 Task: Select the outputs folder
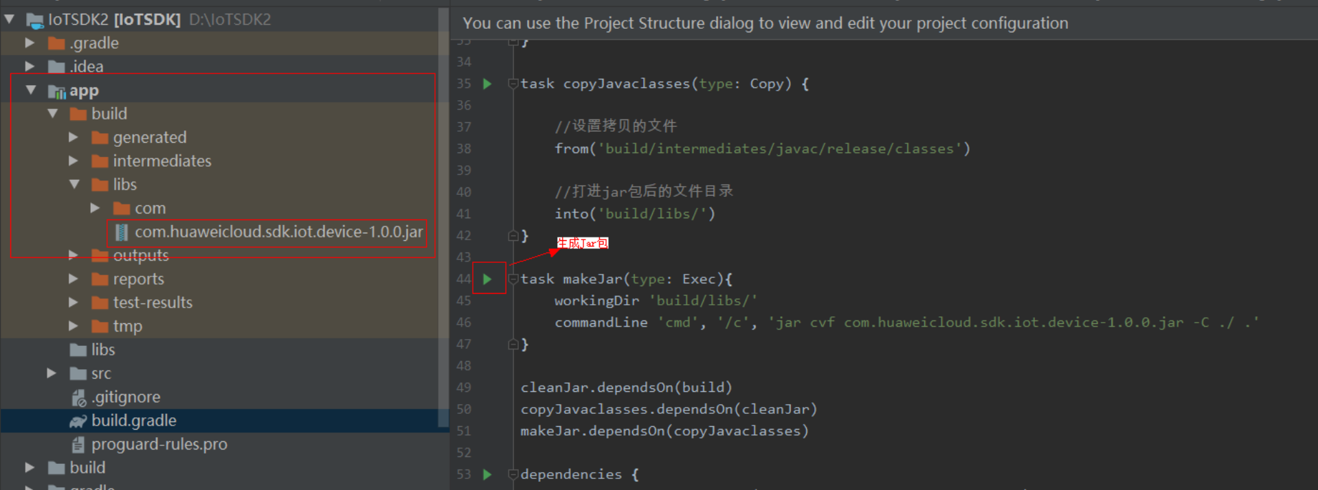pos(141,255)
